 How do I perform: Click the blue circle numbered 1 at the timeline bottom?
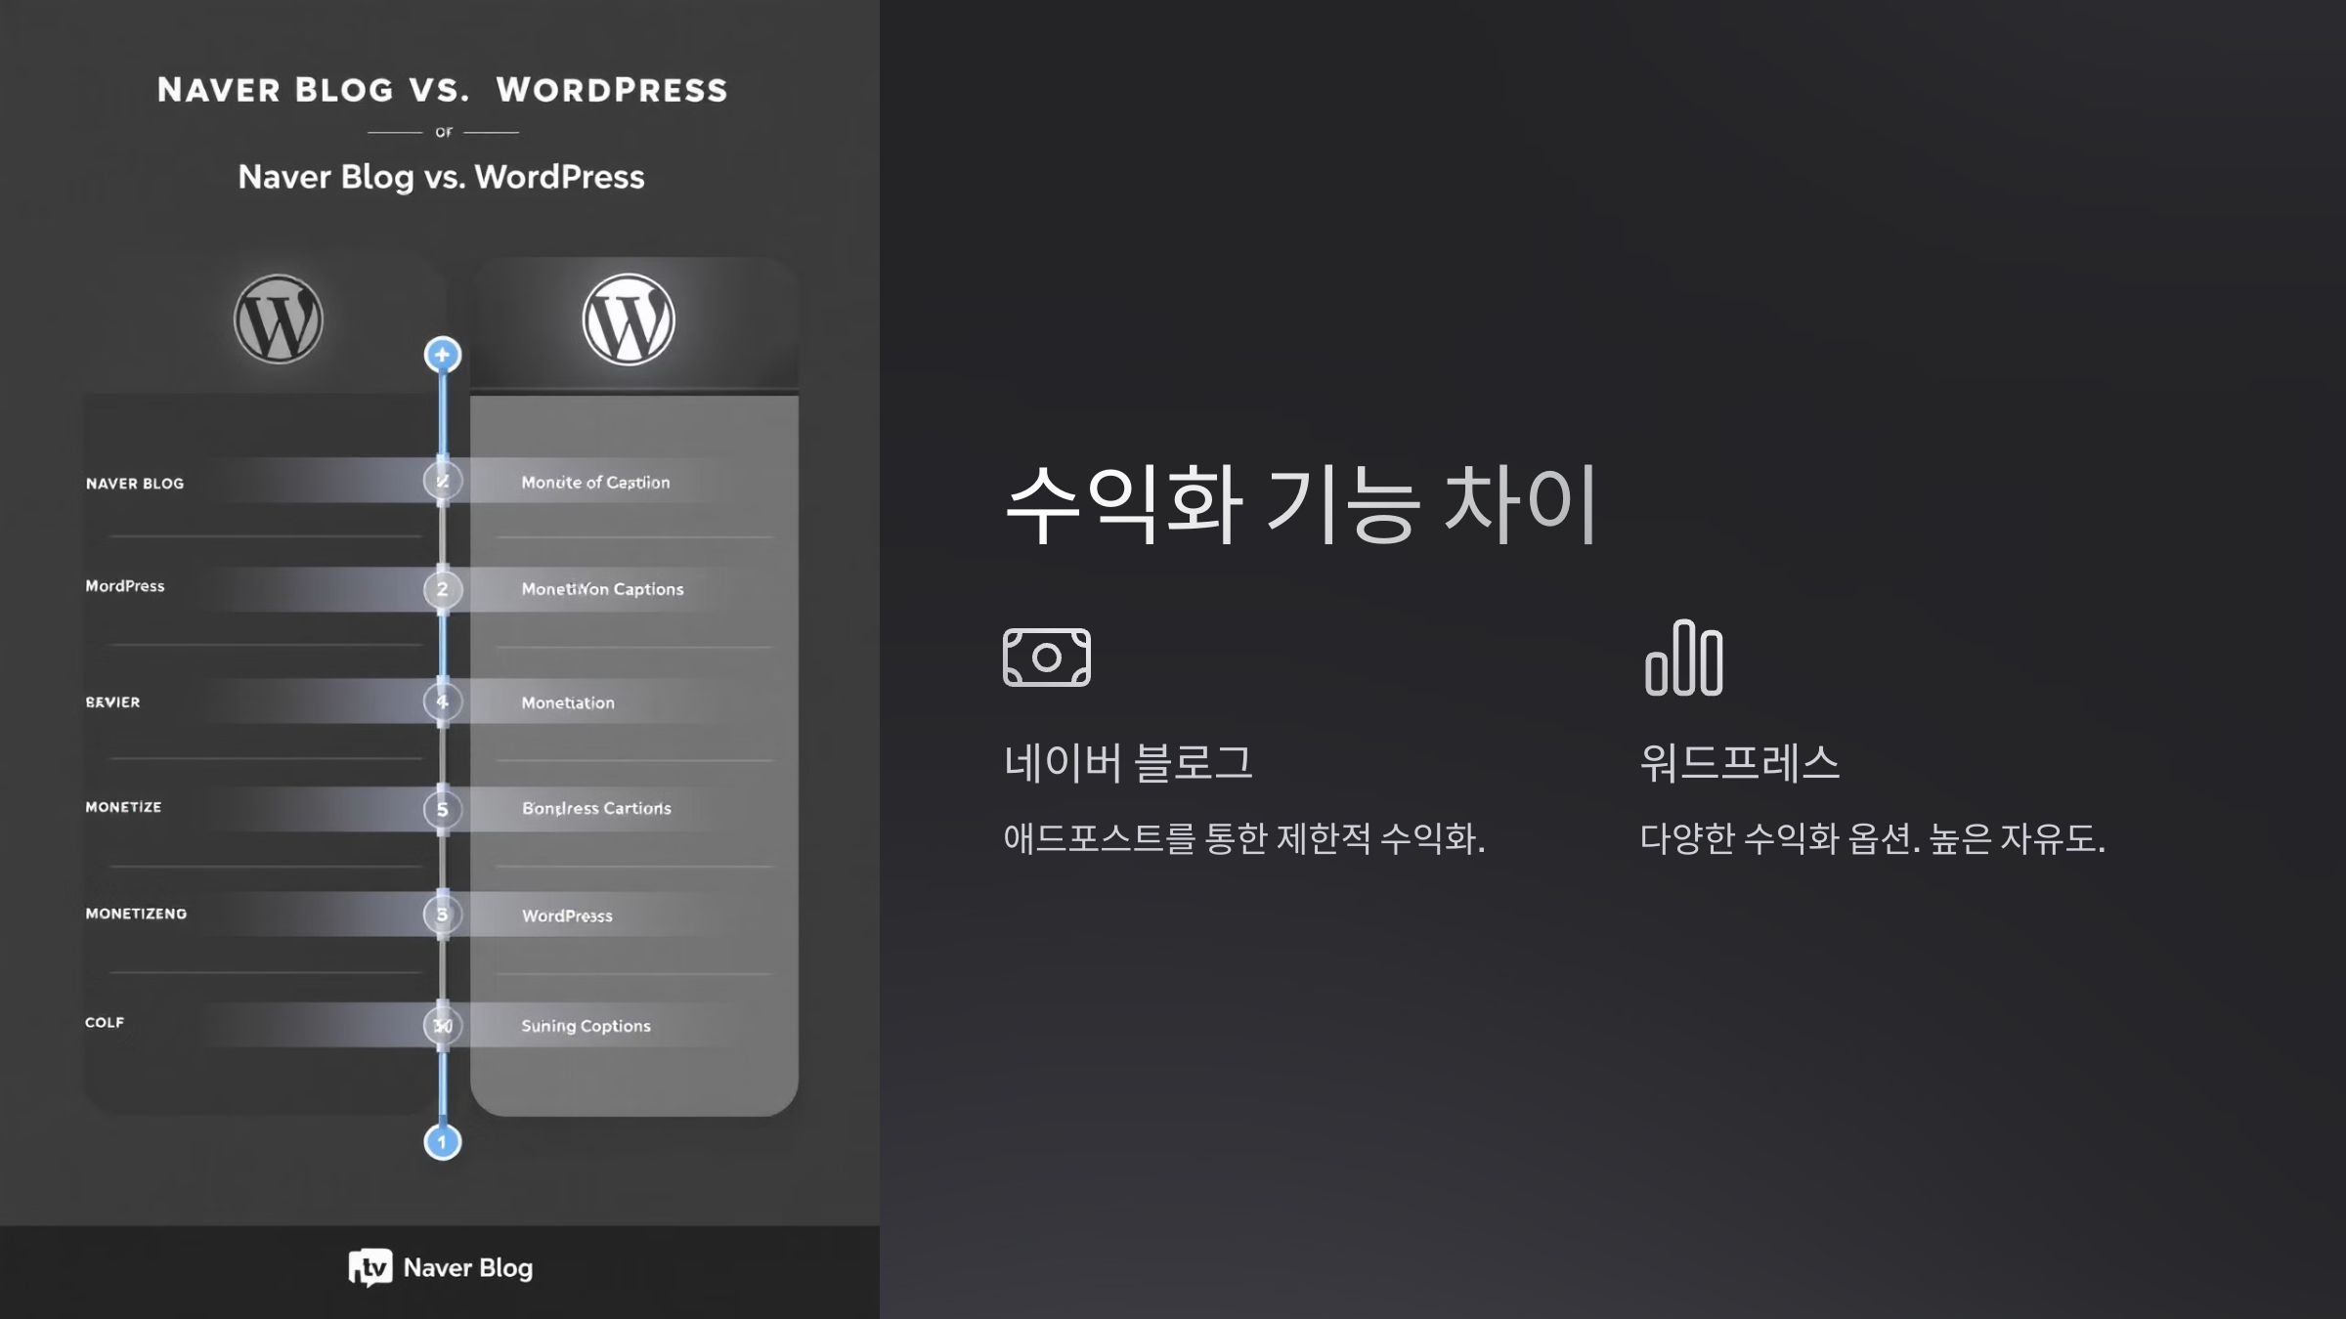(443, 1141)
